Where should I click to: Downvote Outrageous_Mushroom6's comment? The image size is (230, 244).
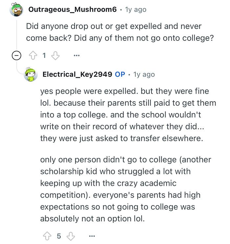[56, 56]
